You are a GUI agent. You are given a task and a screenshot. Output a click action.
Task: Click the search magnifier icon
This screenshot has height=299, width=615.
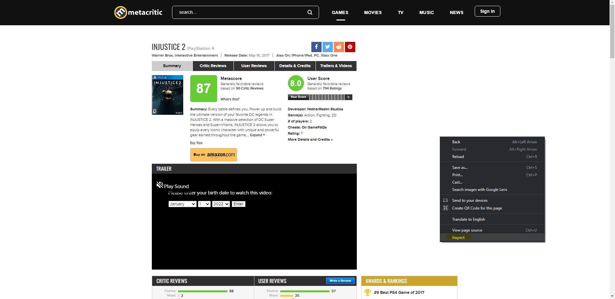coord(310,12)
